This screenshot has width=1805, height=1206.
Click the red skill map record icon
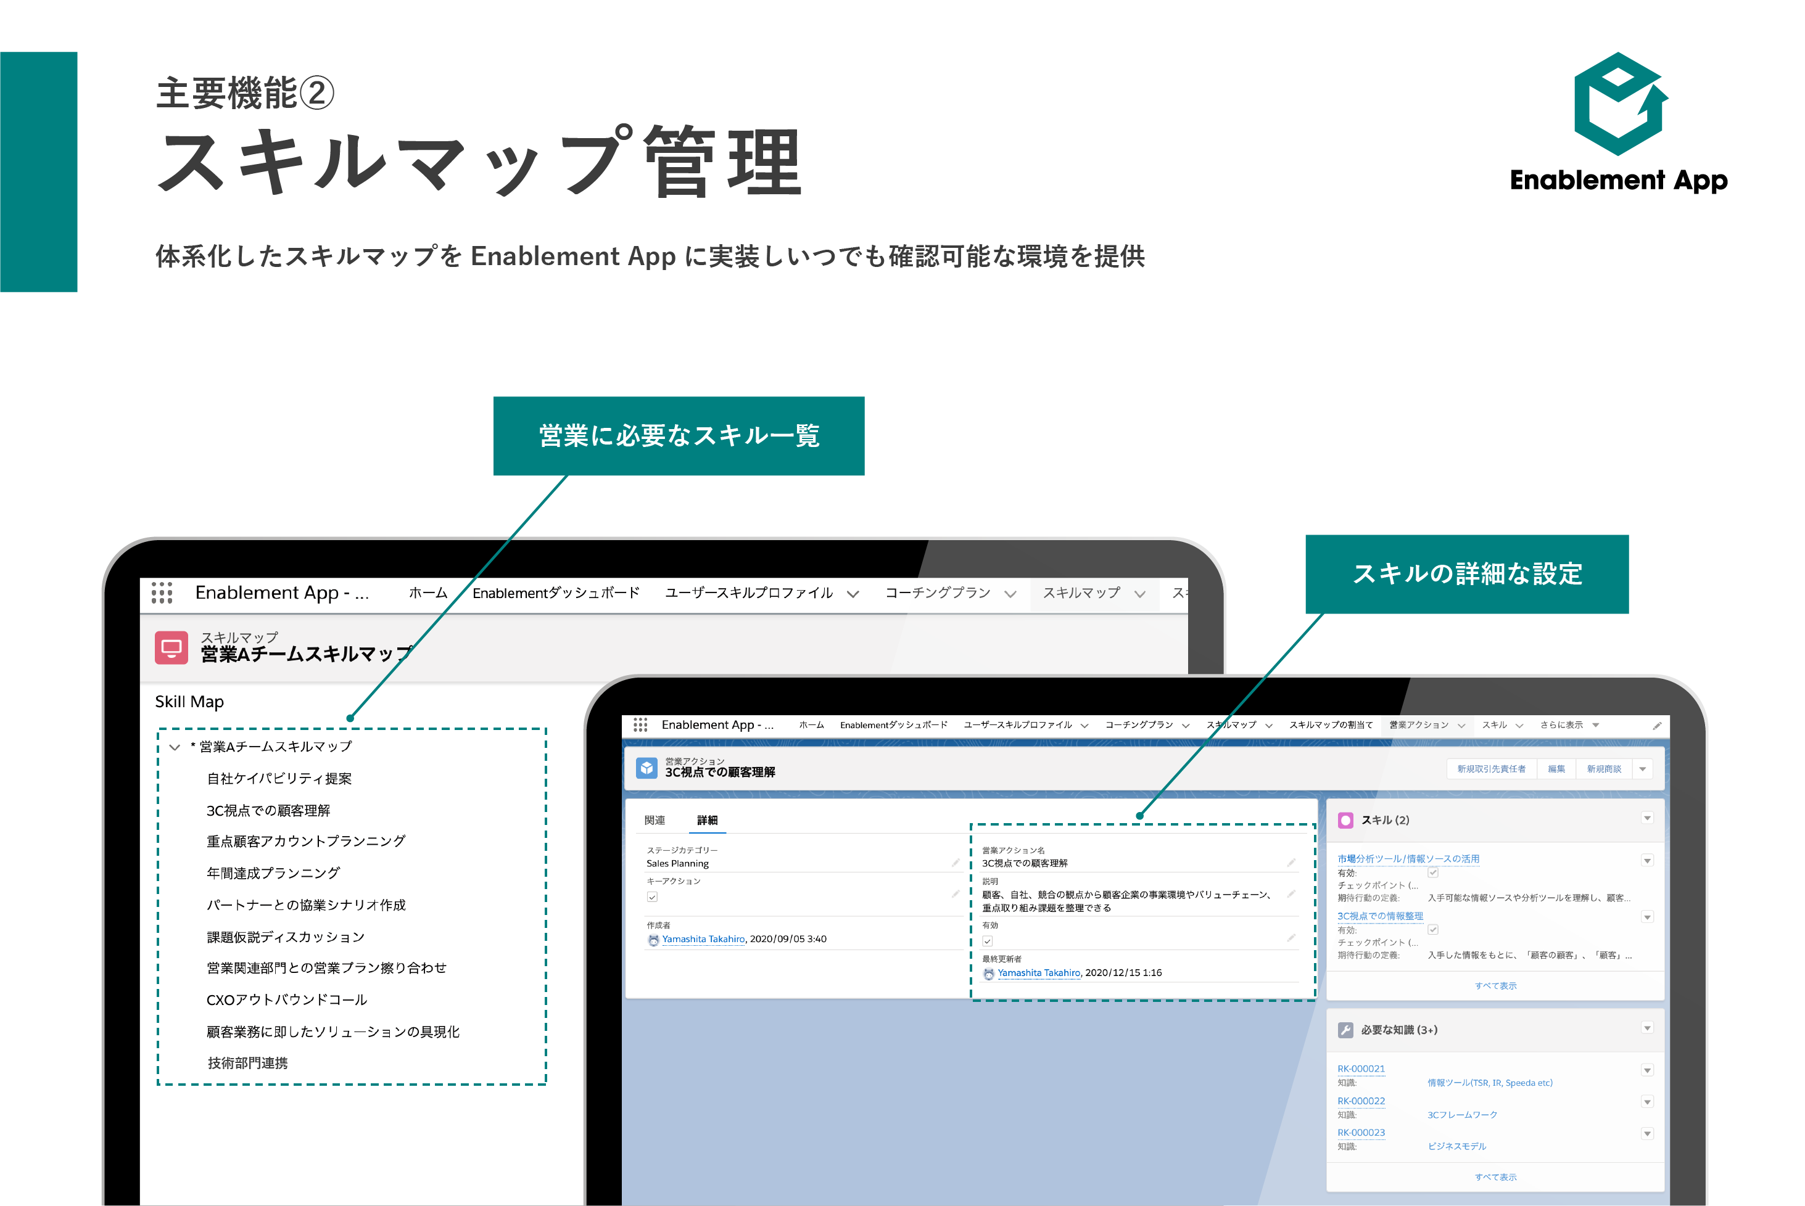(171, 647)
